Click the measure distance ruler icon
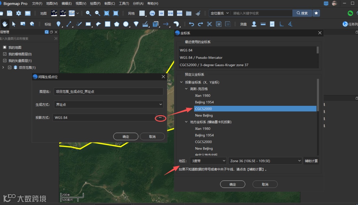This screenshot has height=205, width=358. pos(263,24)
